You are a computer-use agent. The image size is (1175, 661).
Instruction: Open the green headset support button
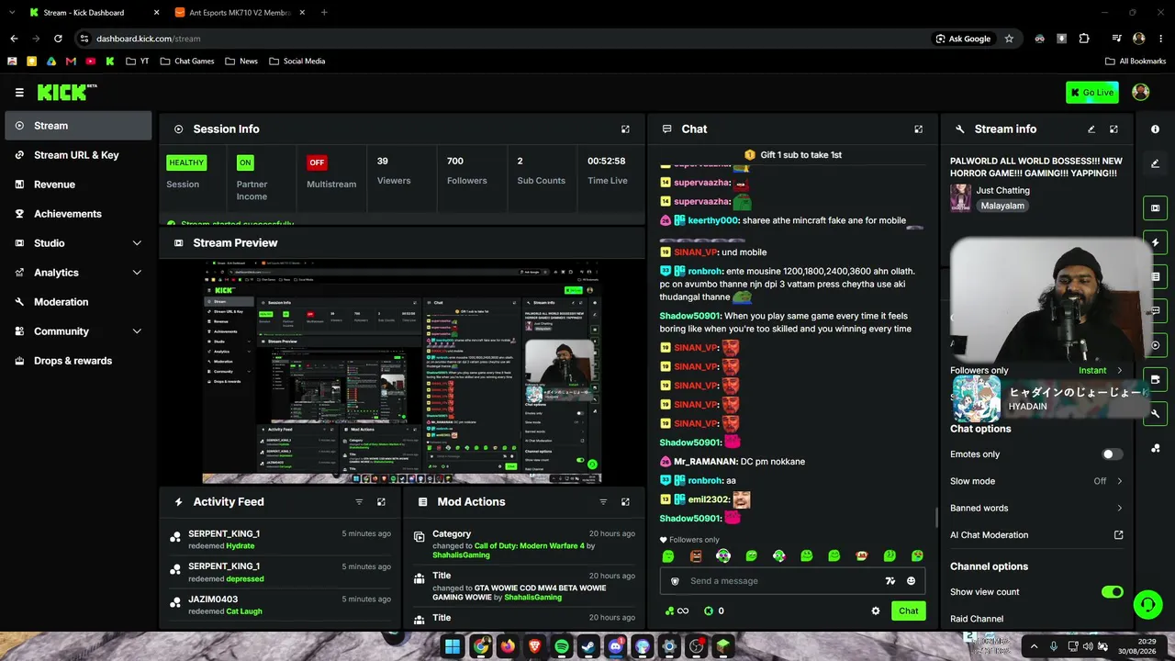coord(1147,604)
